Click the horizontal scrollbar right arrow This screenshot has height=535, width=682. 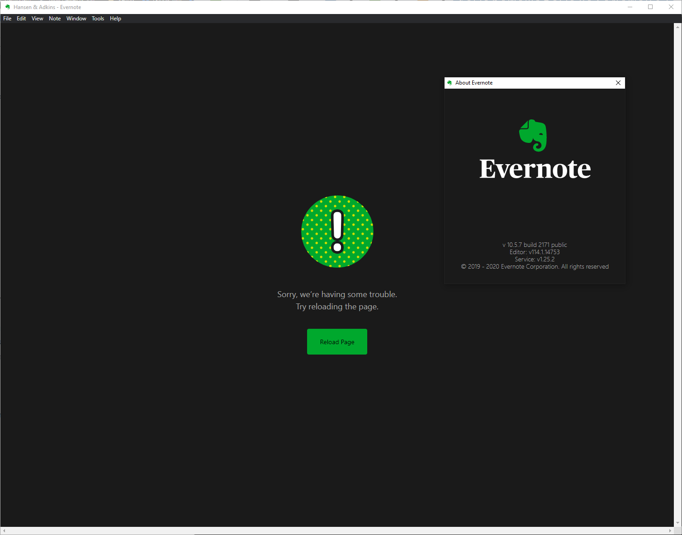click(670, 530)
